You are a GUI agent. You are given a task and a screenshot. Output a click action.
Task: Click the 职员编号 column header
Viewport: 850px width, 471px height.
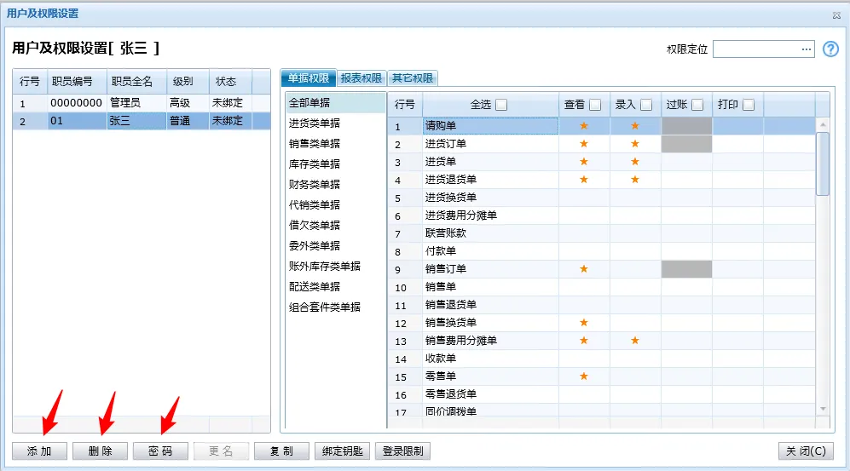tap(77, 81)
